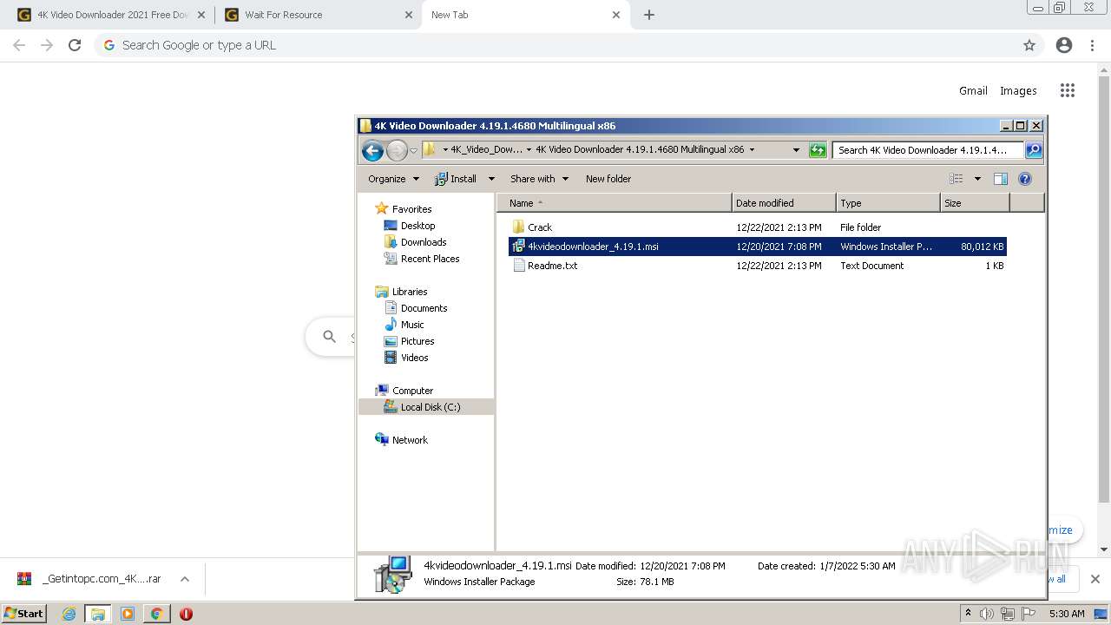Open Desktop in navigation pane
1111x625 pixels.
click(x=417, y=226)
